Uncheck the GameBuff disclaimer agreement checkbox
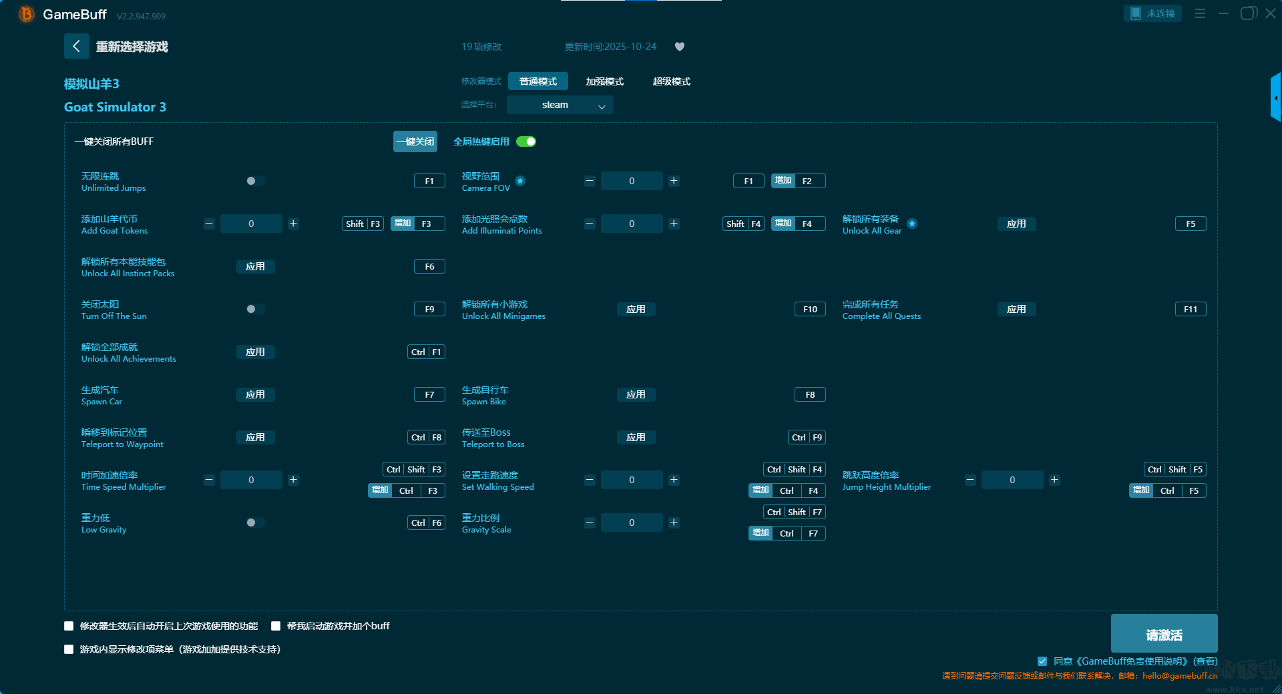The width and height of the screenshot is (1282, 694). [1042, 661]
